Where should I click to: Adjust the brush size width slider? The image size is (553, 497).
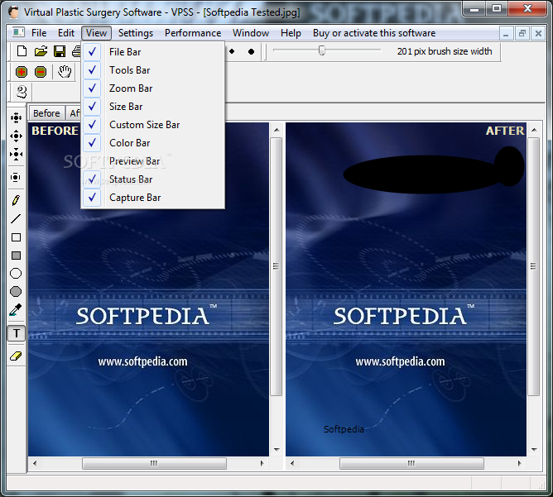click(x=322, y=50)
